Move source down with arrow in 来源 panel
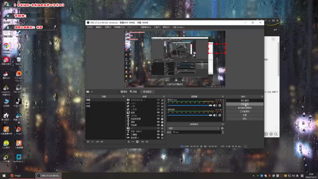The width and height of the screenshot is (318, 179). click(x=147, y=142)
